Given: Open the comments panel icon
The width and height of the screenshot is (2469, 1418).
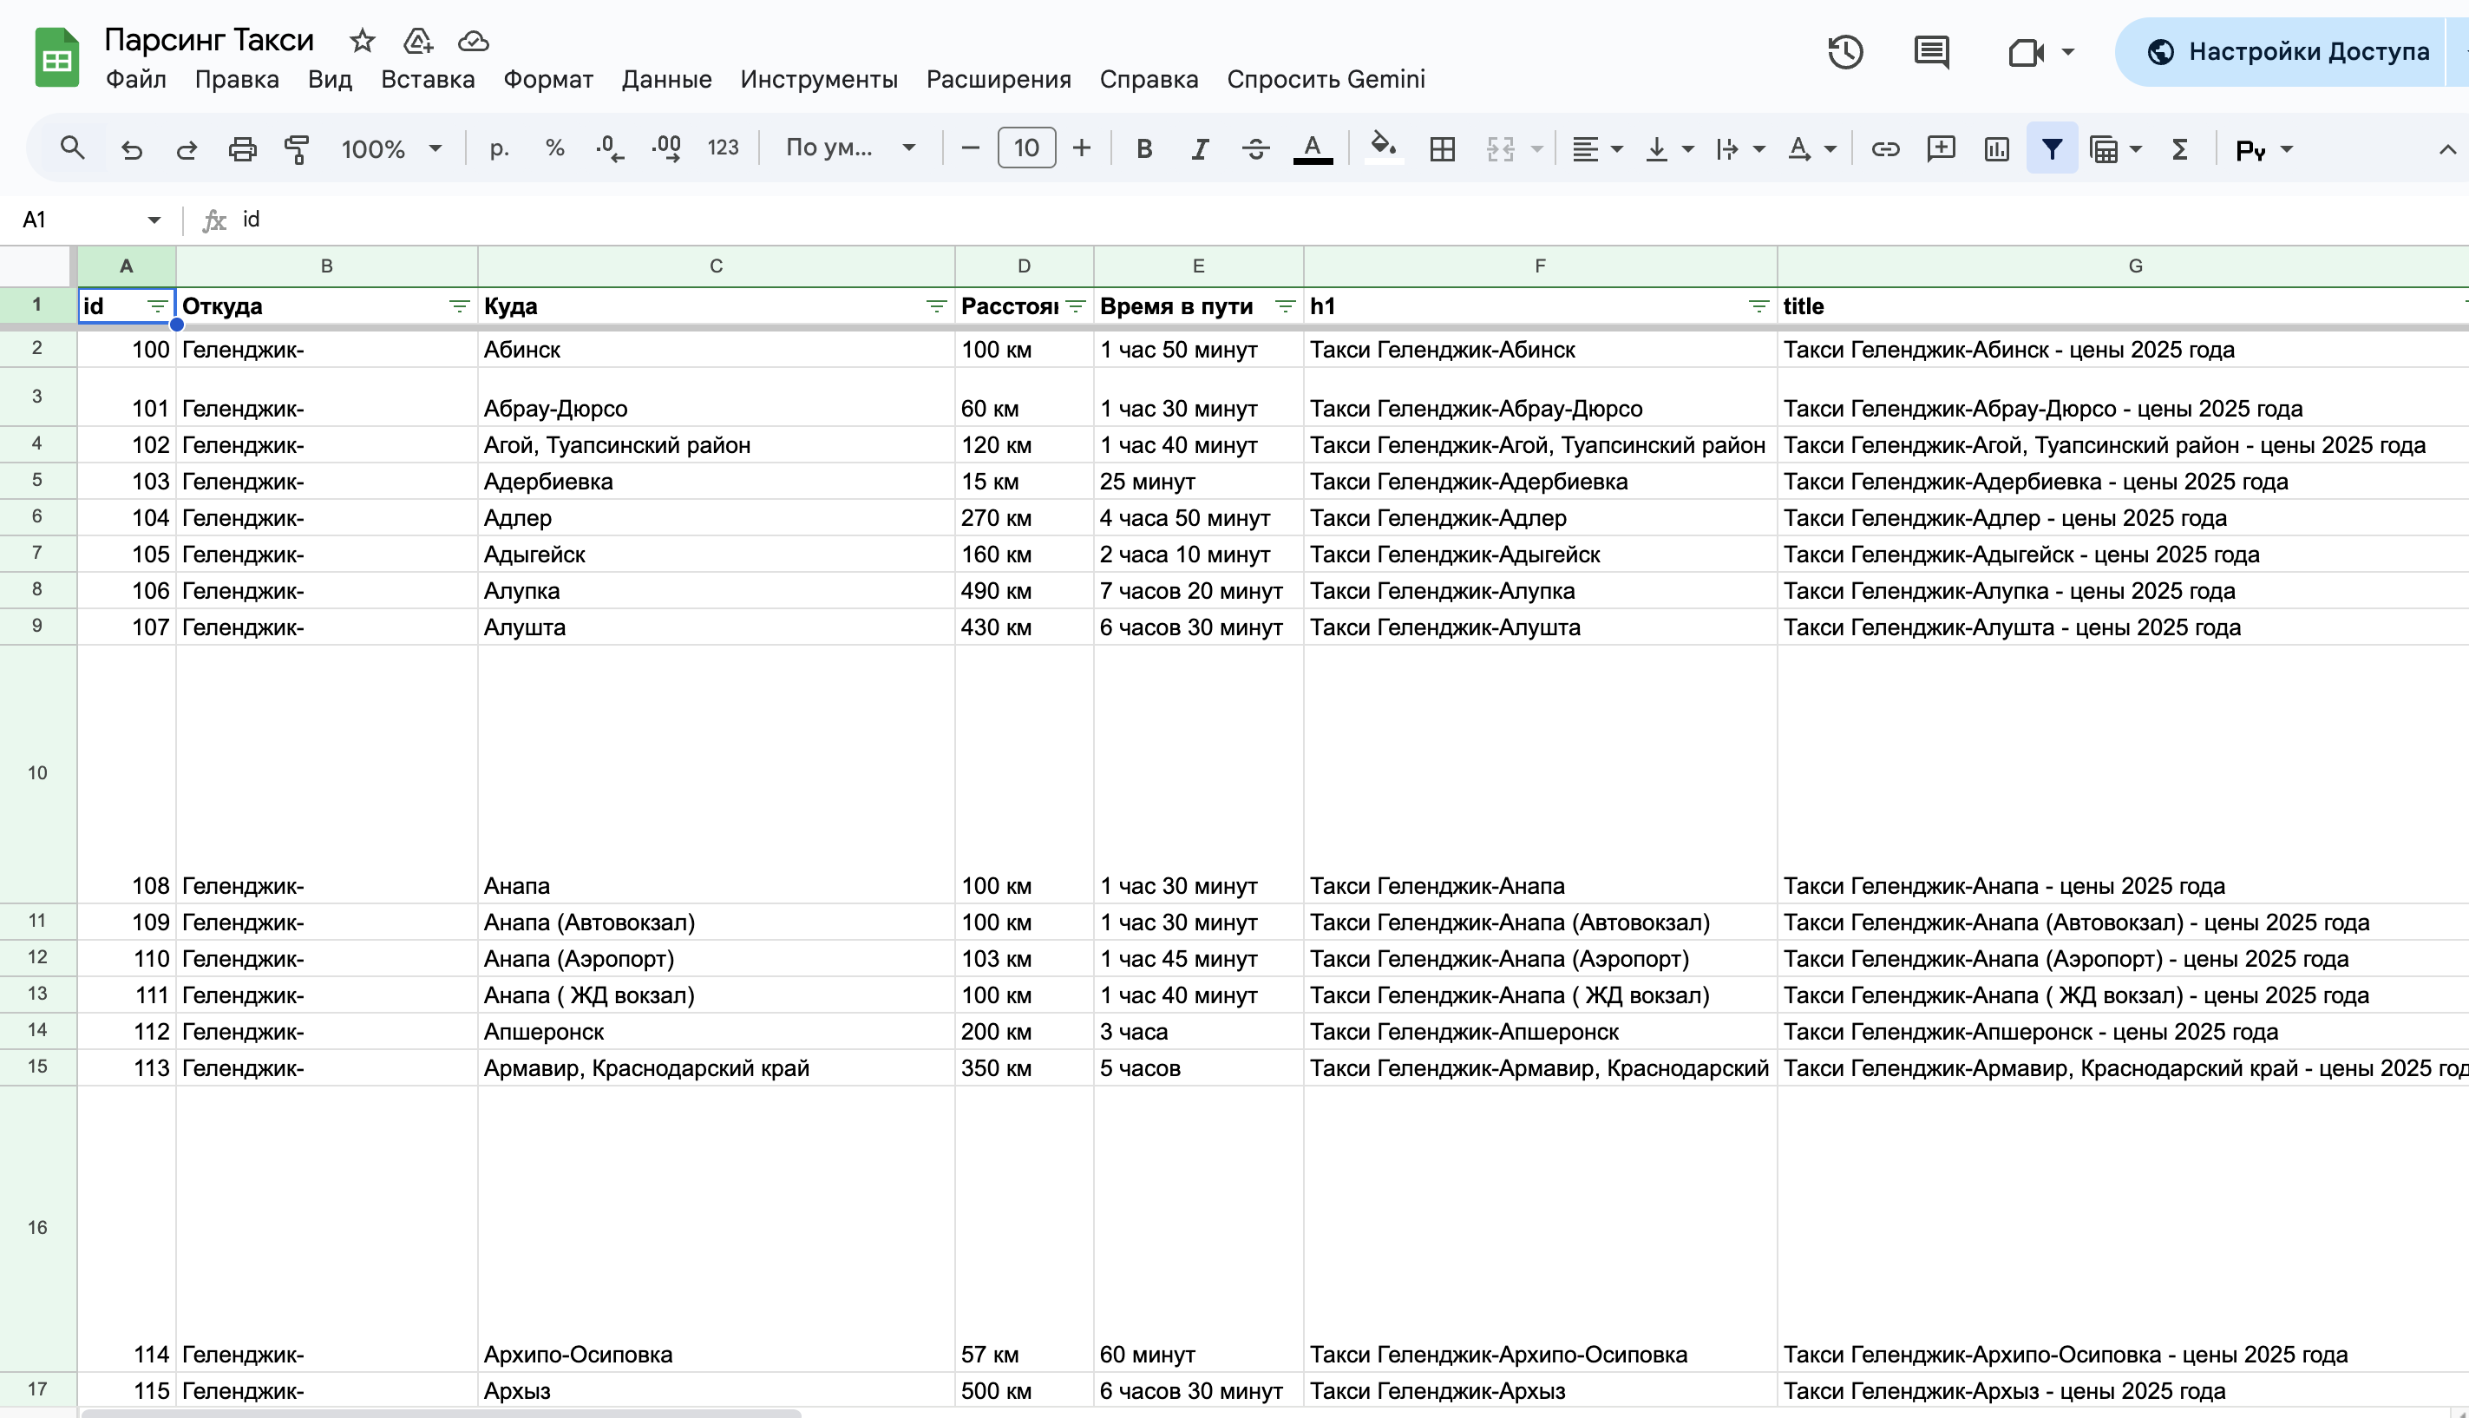Looking at the screenshot, I should [x=1930, y=51].
